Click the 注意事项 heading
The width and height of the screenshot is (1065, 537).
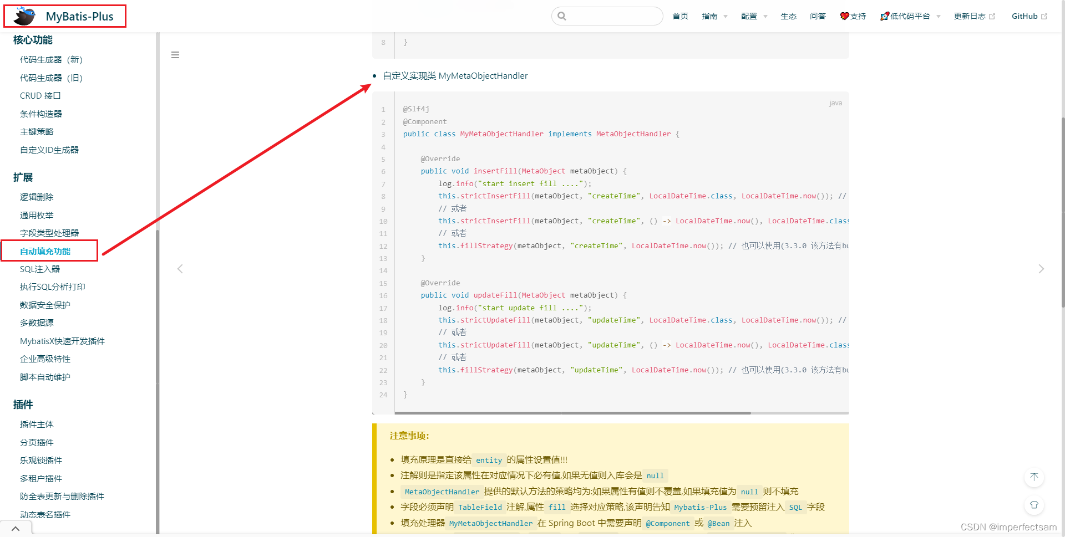point(409,436)
